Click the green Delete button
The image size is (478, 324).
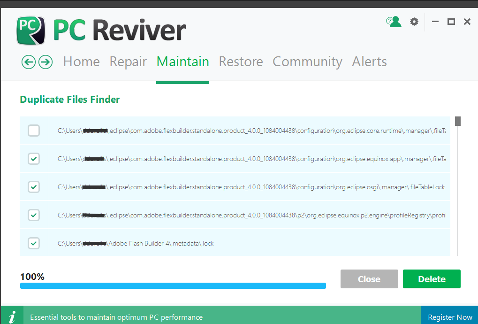click(432, 279)
